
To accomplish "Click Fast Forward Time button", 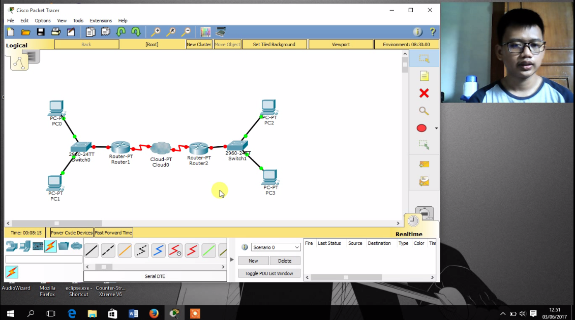I will 114,233.
